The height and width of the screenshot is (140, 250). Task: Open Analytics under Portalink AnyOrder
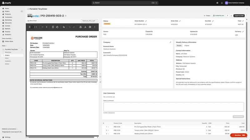(8, 61)
